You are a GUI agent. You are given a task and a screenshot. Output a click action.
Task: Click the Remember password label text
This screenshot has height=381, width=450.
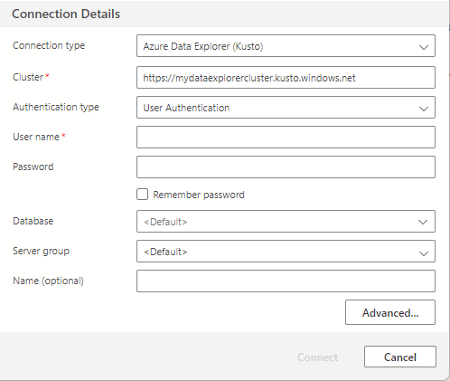tap(199, 195)
